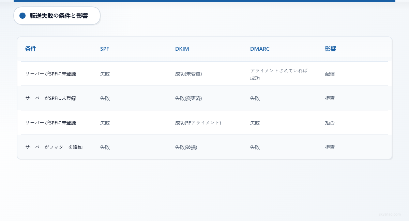Viewport: 409px width, 221px height.
Task: Click SPF 失敗 in the サーバーがフッターを追加 row
Action: pos(105,147)
